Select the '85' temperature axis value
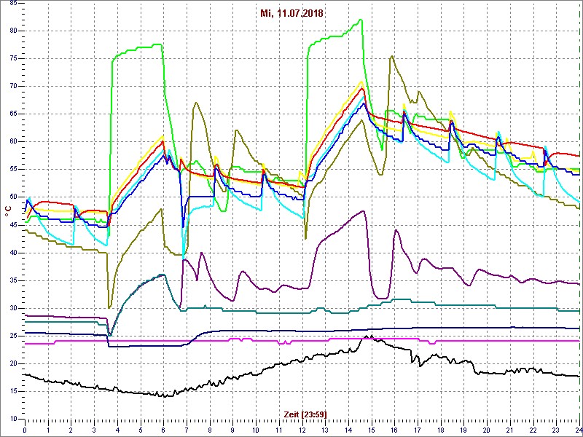The width and height of the screenshot is (583, 437). point(12,4)
